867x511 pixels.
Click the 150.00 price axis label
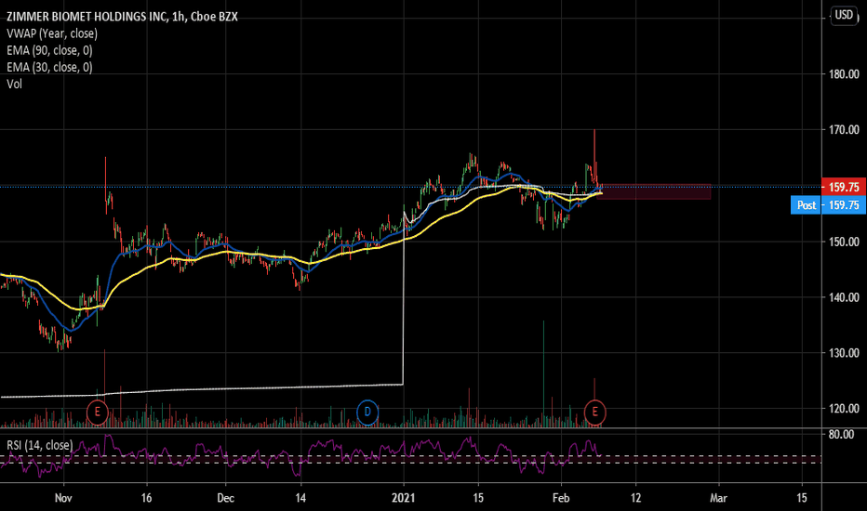844,242
